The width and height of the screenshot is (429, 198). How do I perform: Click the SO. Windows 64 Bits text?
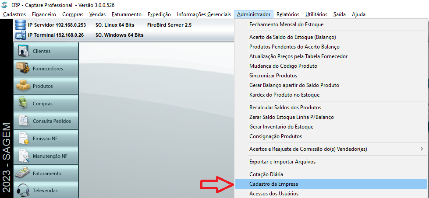(x=119, y=35)
